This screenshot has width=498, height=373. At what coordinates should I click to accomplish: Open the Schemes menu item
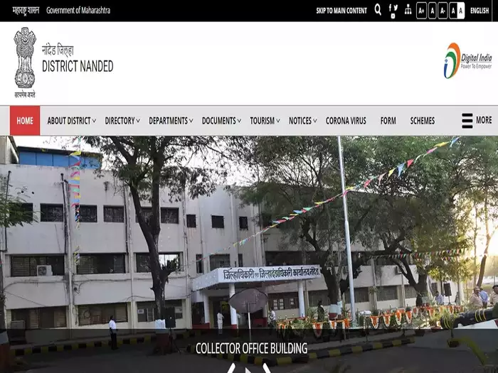pos(423,121)
